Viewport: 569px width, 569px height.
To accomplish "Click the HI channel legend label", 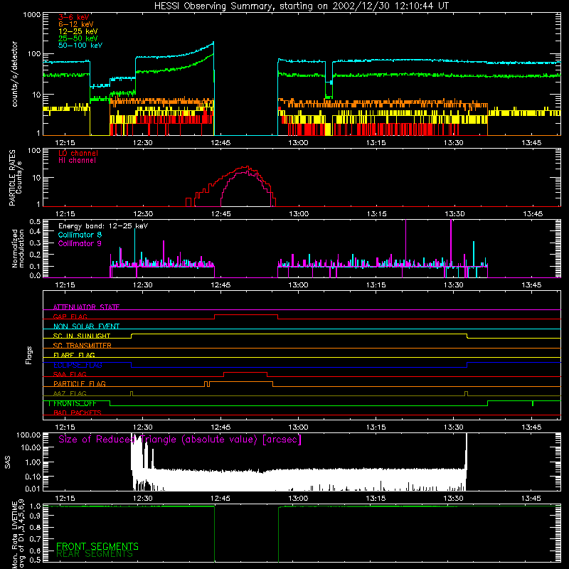I will (x=77, y=161).
